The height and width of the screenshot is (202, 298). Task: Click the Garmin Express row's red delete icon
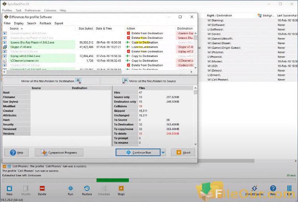pyautogui.click(x=128, y=33)
